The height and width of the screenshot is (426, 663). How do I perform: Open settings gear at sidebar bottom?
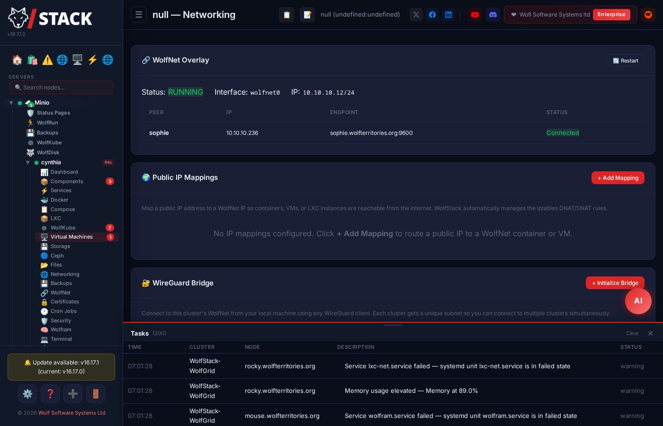[x=27, y=394]
